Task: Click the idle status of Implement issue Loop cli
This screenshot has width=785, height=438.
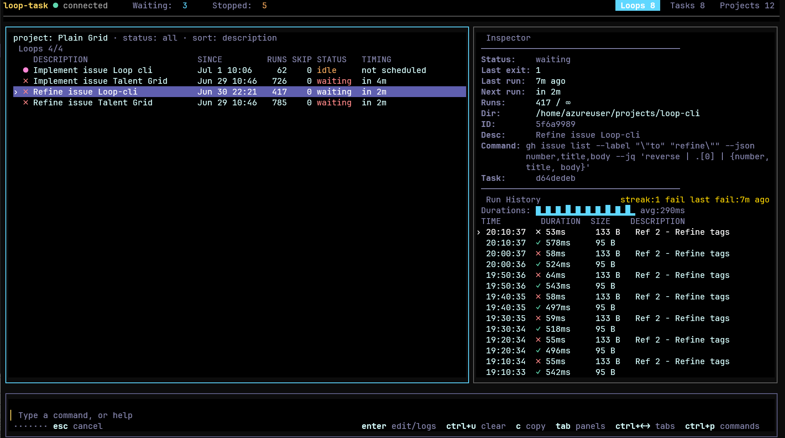Action: pos(327,70)
